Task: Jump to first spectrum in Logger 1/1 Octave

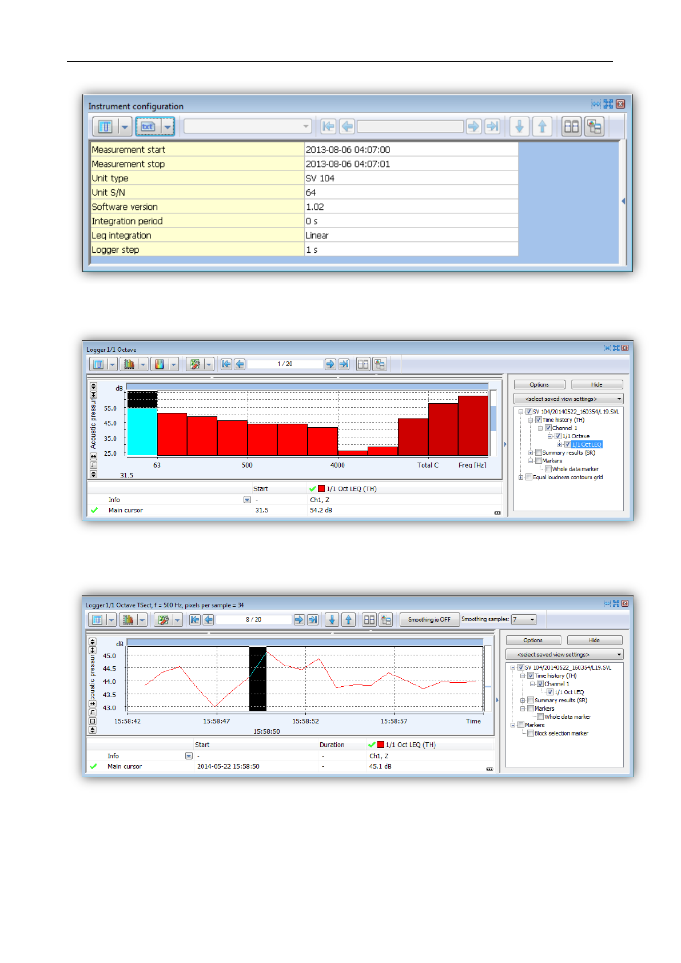Action: 226,364
